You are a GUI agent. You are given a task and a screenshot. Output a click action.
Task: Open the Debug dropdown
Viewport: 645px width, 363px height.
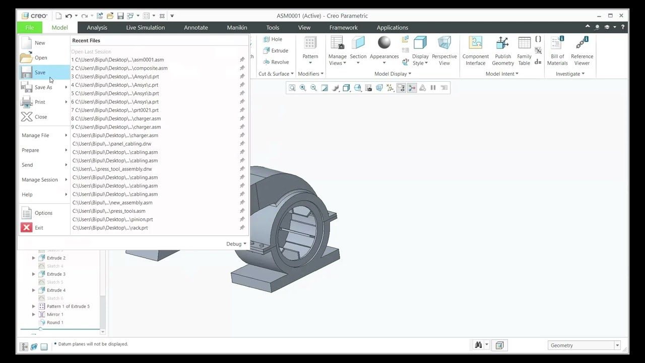click(236, 244)
